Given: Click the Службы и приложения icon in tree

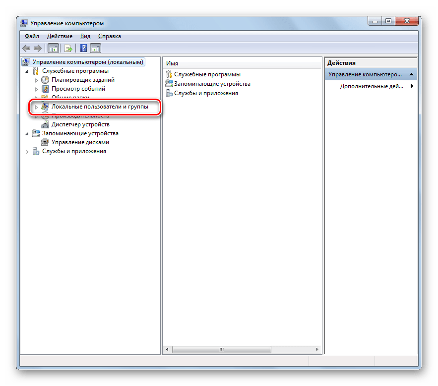Looking at the screenshot, I should (36, 151).
